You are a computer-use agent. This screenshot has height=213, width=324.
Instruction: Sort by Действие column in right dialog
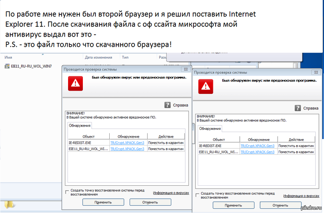[296, 140]
